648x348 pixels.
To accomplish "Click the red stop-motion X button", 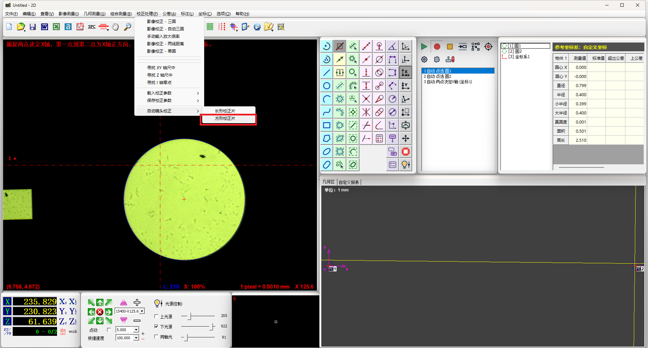I will (x=100, y=312).
